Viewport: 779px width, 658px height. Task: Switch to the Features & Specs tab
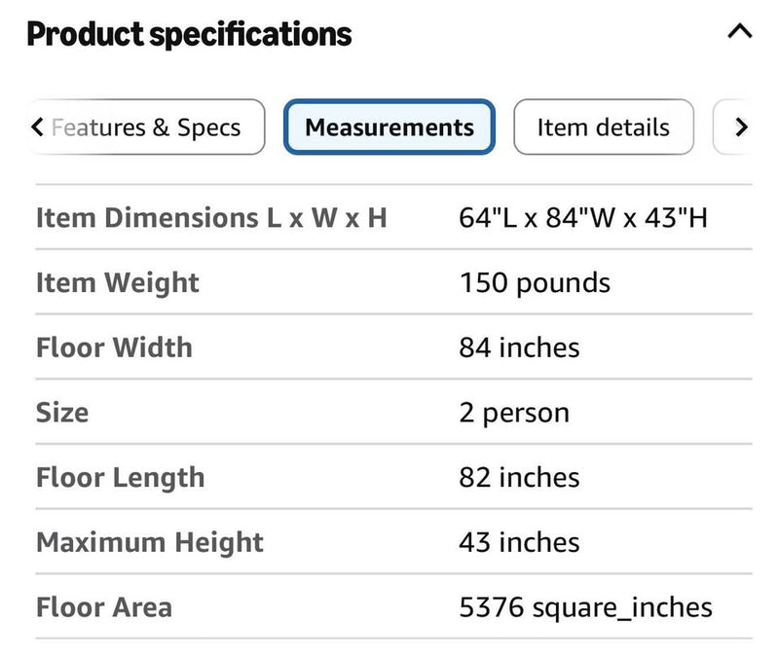(146, 128)
